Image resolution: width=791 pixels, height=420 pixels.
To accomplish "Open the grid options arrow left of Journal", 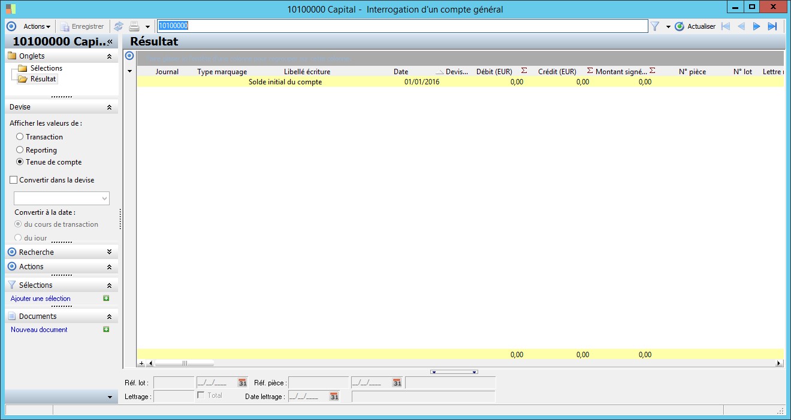I will (x=130, y=72).
